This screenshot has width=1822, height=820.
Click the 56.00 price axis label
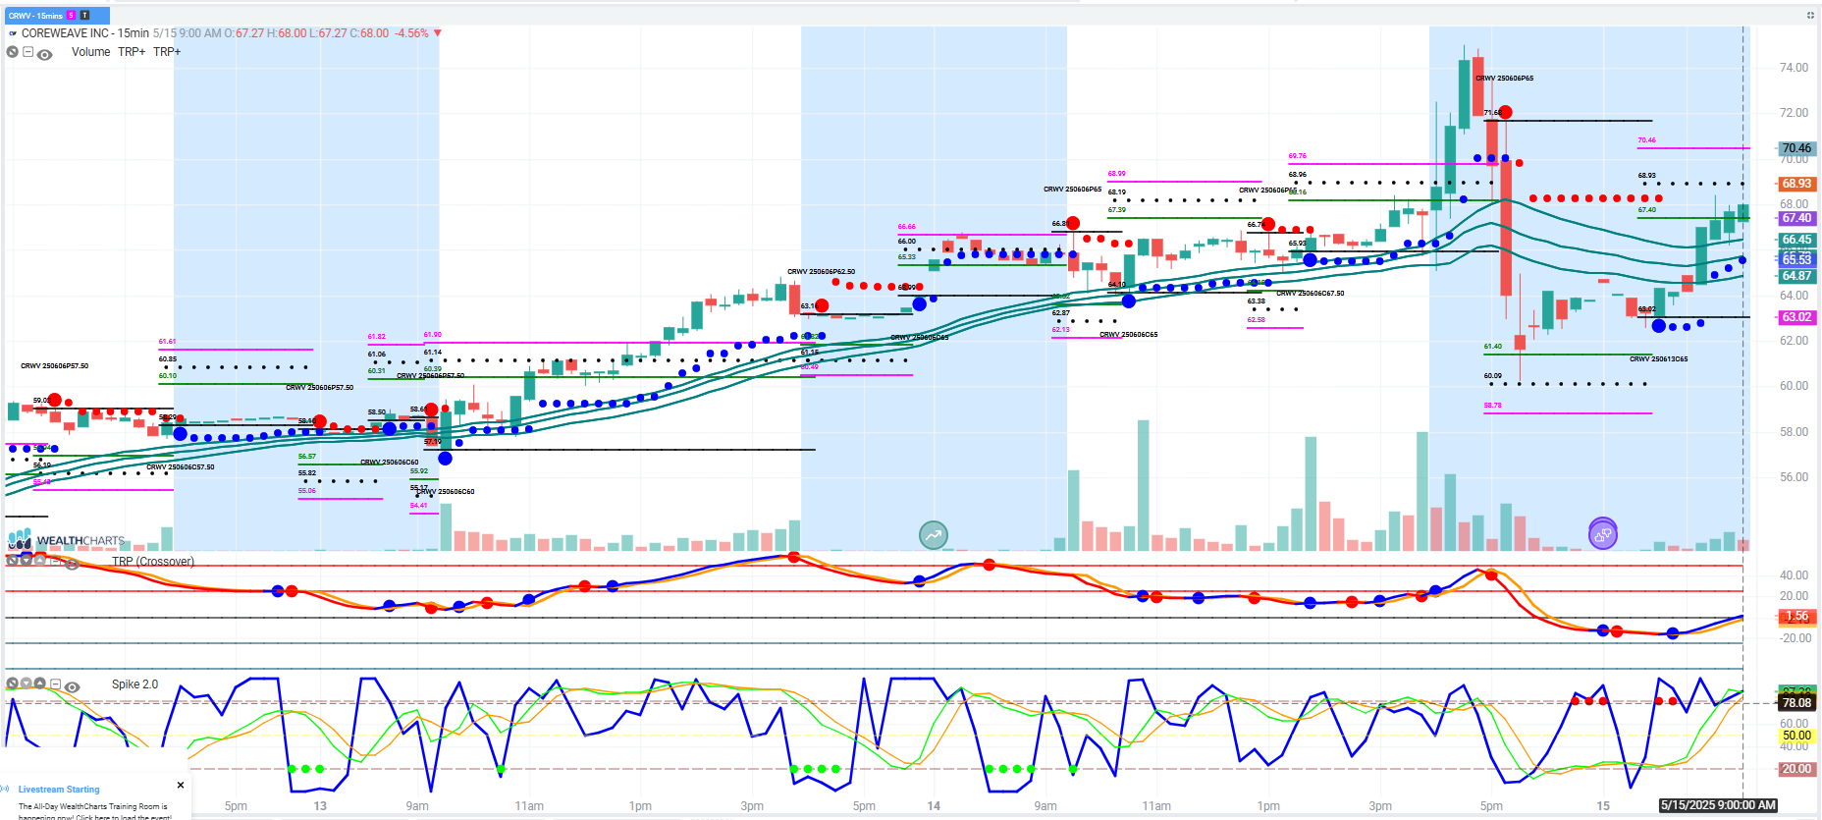click(1794, 477)
